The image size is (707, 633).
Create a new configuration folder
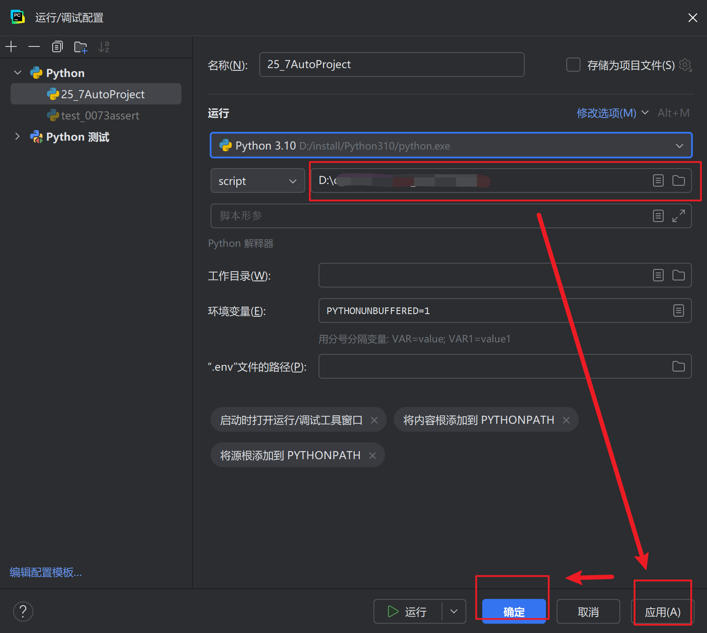click(81, 47)
